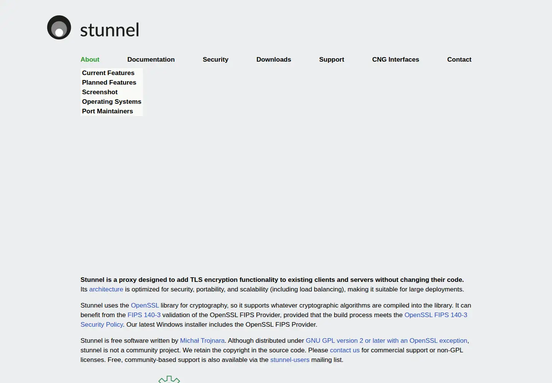Click Contact in the navigation bar
The height and width of the screenshot is (383, 552).
tap(459, 59)
